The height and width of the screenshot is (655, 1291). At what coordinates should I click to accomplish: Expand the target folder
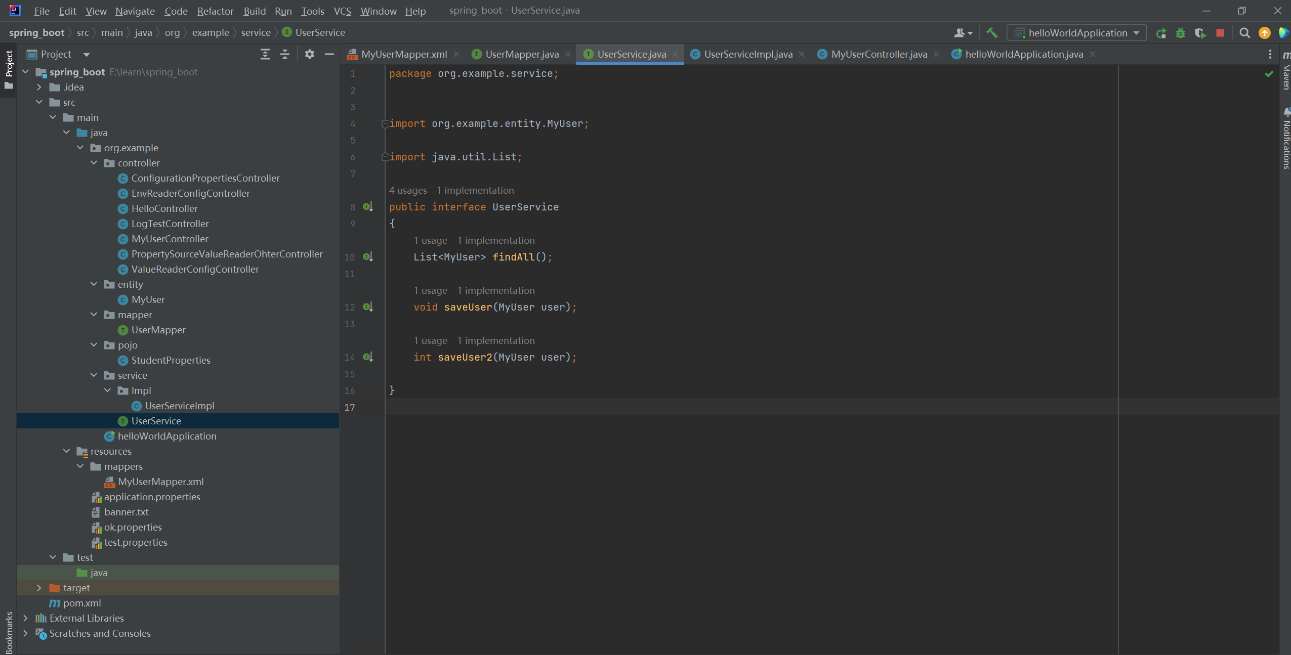click(39, 588)
